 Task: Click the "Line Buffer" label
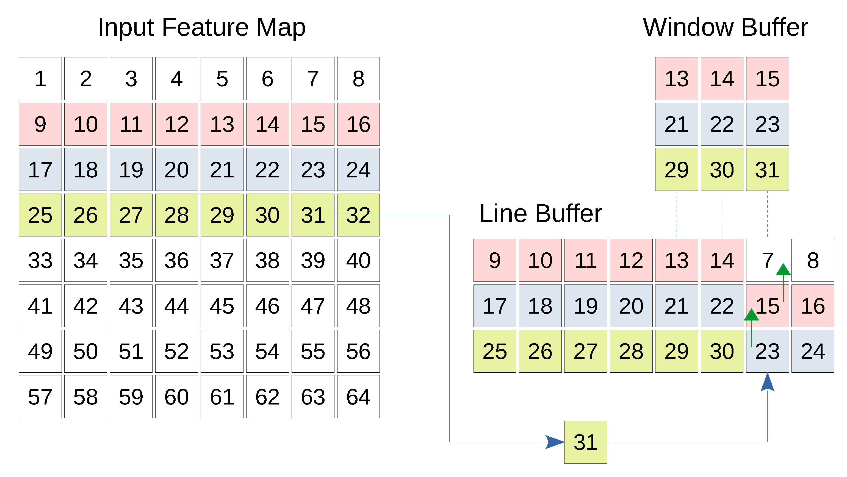[541, 214]
